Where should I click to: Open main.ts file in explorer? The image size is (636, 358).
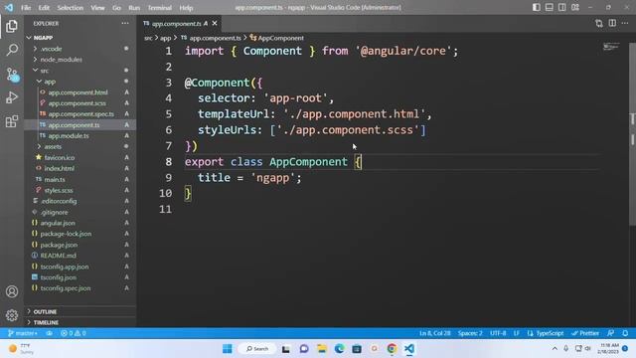(x=79, y=179)
